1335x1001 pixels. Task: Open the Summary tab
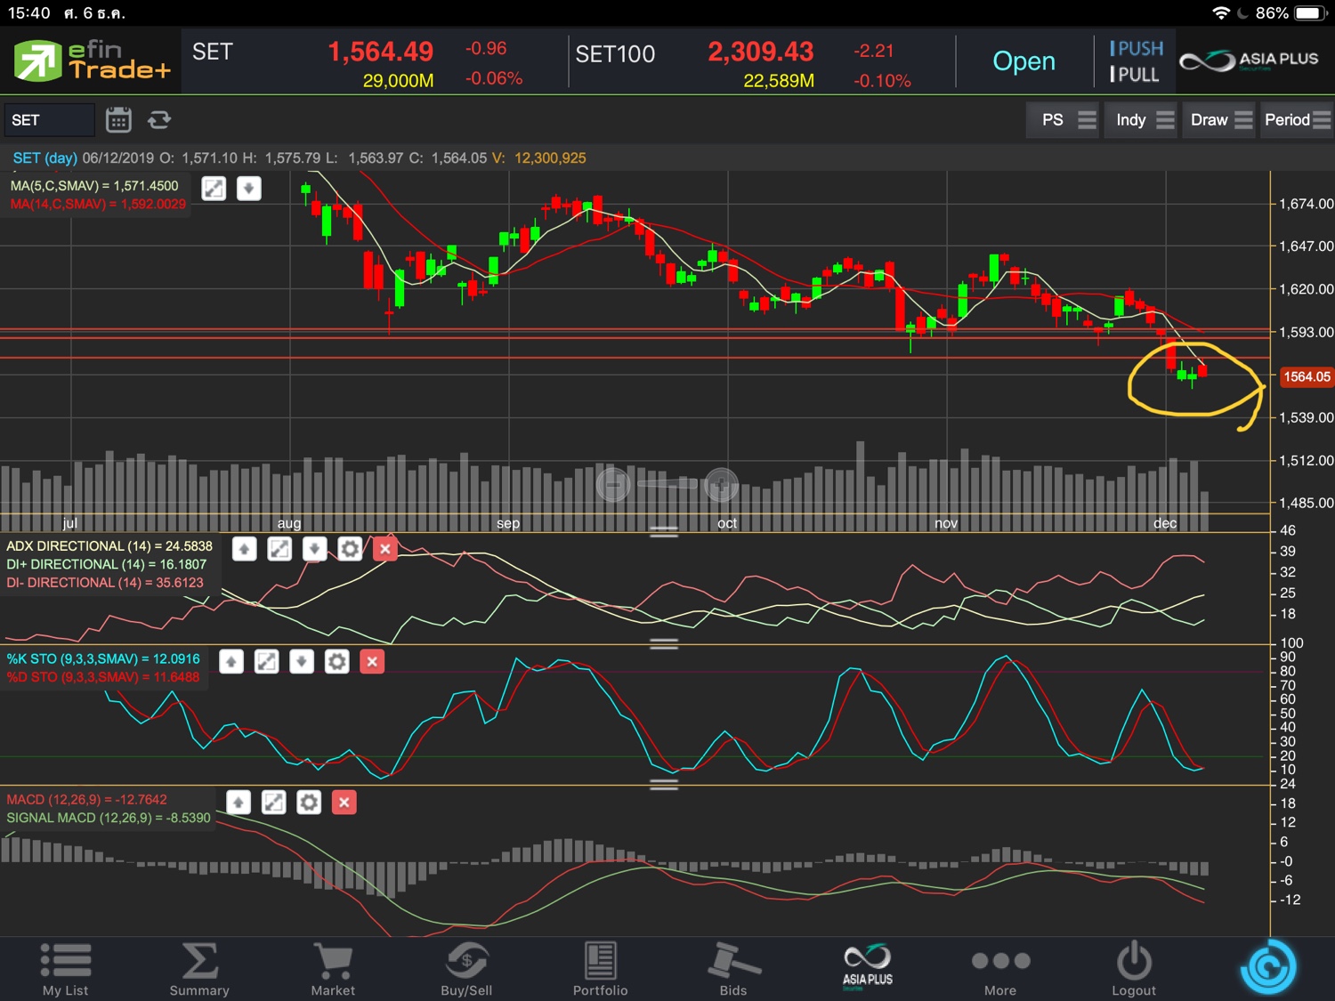[199, 969]
